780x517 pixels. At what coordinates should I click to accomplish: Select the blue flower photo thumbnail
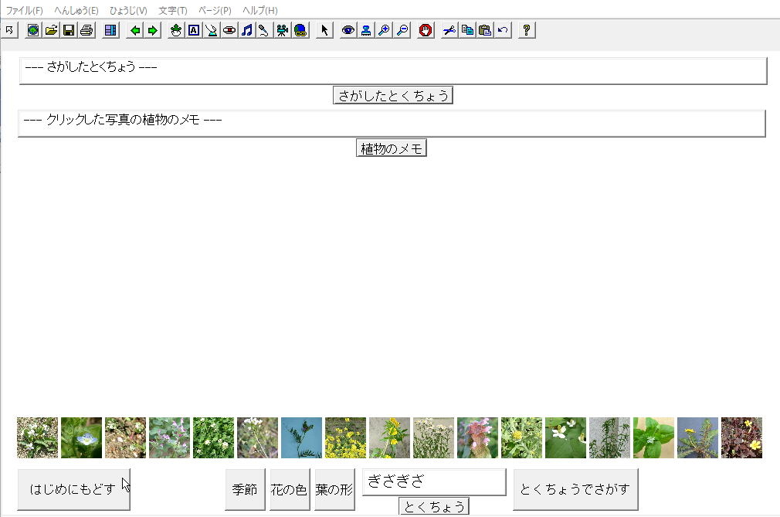(x=81, y=438)
